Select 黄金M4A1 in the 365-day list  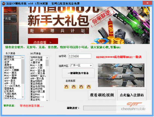point(35,94)
